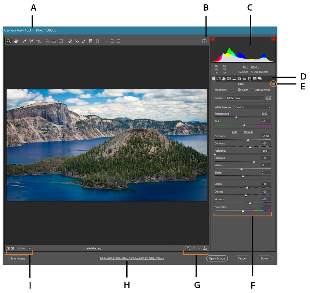310x293 pixels.
Task: Click the crater lake image preview
Action: pyautogui.click(x=107, y=145)
